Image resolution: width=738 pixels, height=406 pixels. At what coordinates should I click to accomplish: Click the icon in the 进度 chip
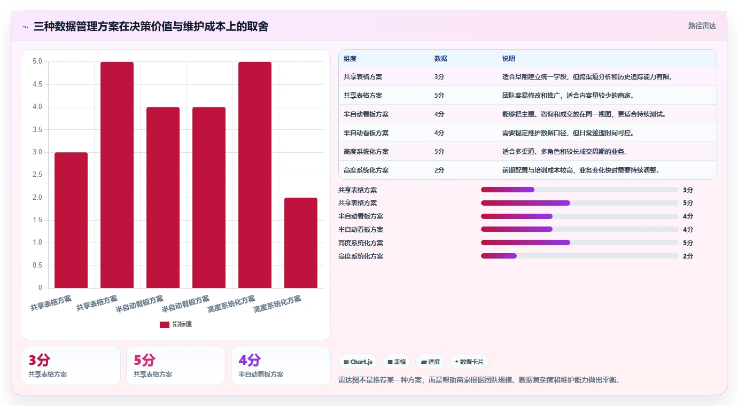424,362
